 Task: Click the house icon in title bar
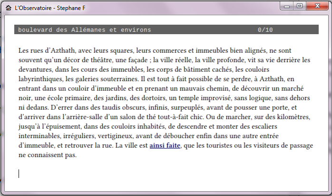click(x=9, y=8)
